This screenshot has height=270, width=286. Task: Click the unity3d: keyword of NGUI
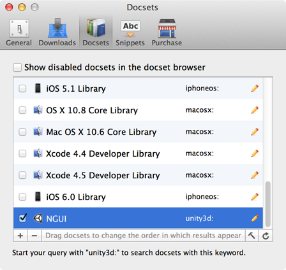(x=200, y=218)
